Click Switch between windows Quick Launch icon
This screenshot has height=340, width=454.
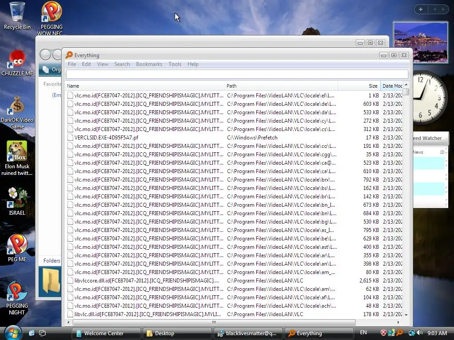pos(42,333)
